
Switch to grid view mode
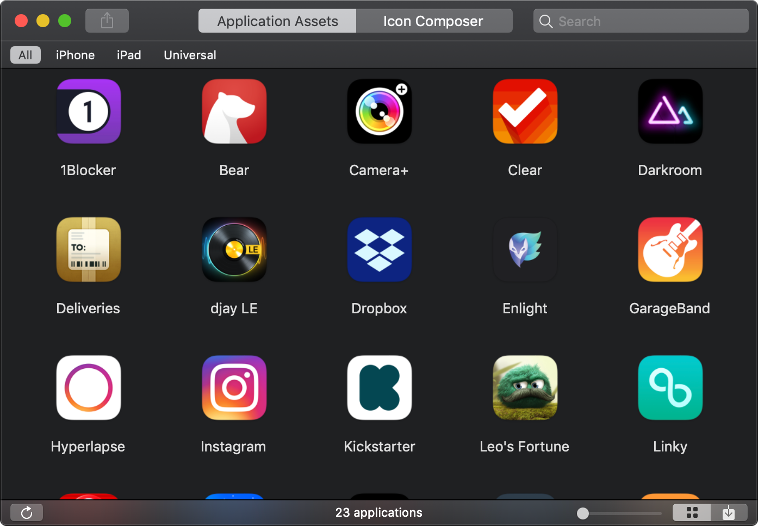pyautogui.click(x=692, y=513)
